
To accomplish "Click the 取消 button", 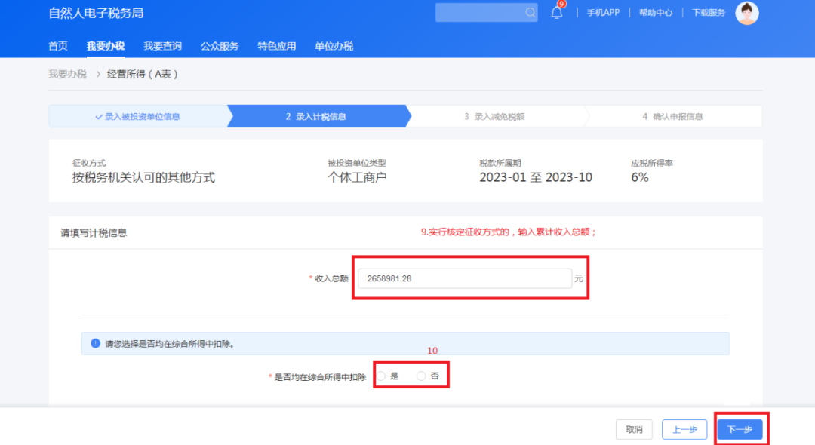I will point(634,429).
